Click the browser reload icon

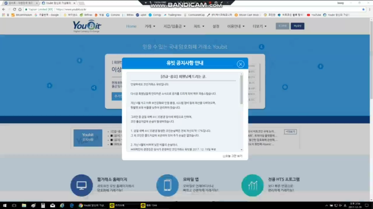coord(14,9)
